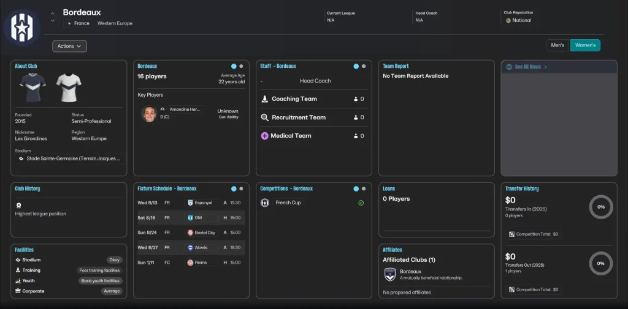
Task: Open Amandine Her... player face portrait
Action: tap(149, 114)
